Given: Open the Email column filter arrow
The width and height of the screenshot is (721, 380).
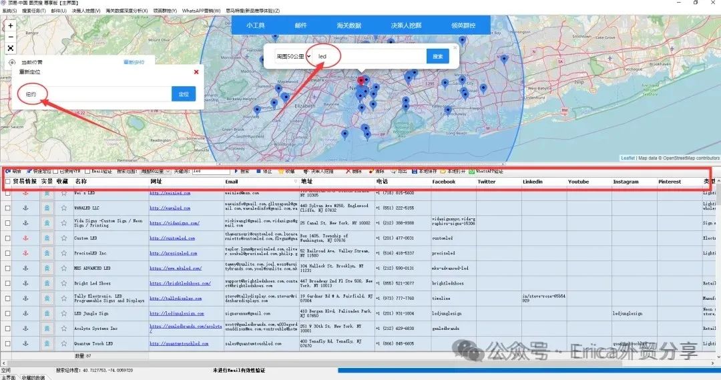Looking at the screenshot, I should 295,182.
